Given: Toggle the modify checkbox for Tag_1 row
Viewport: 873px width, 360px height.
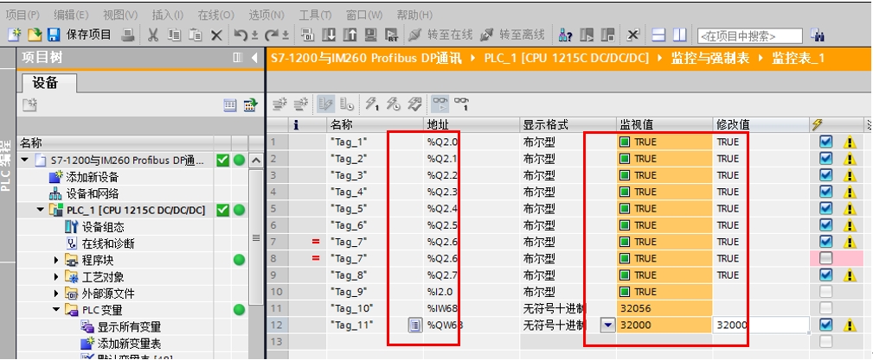Looking at the screenshot, I should pos(825,142).
